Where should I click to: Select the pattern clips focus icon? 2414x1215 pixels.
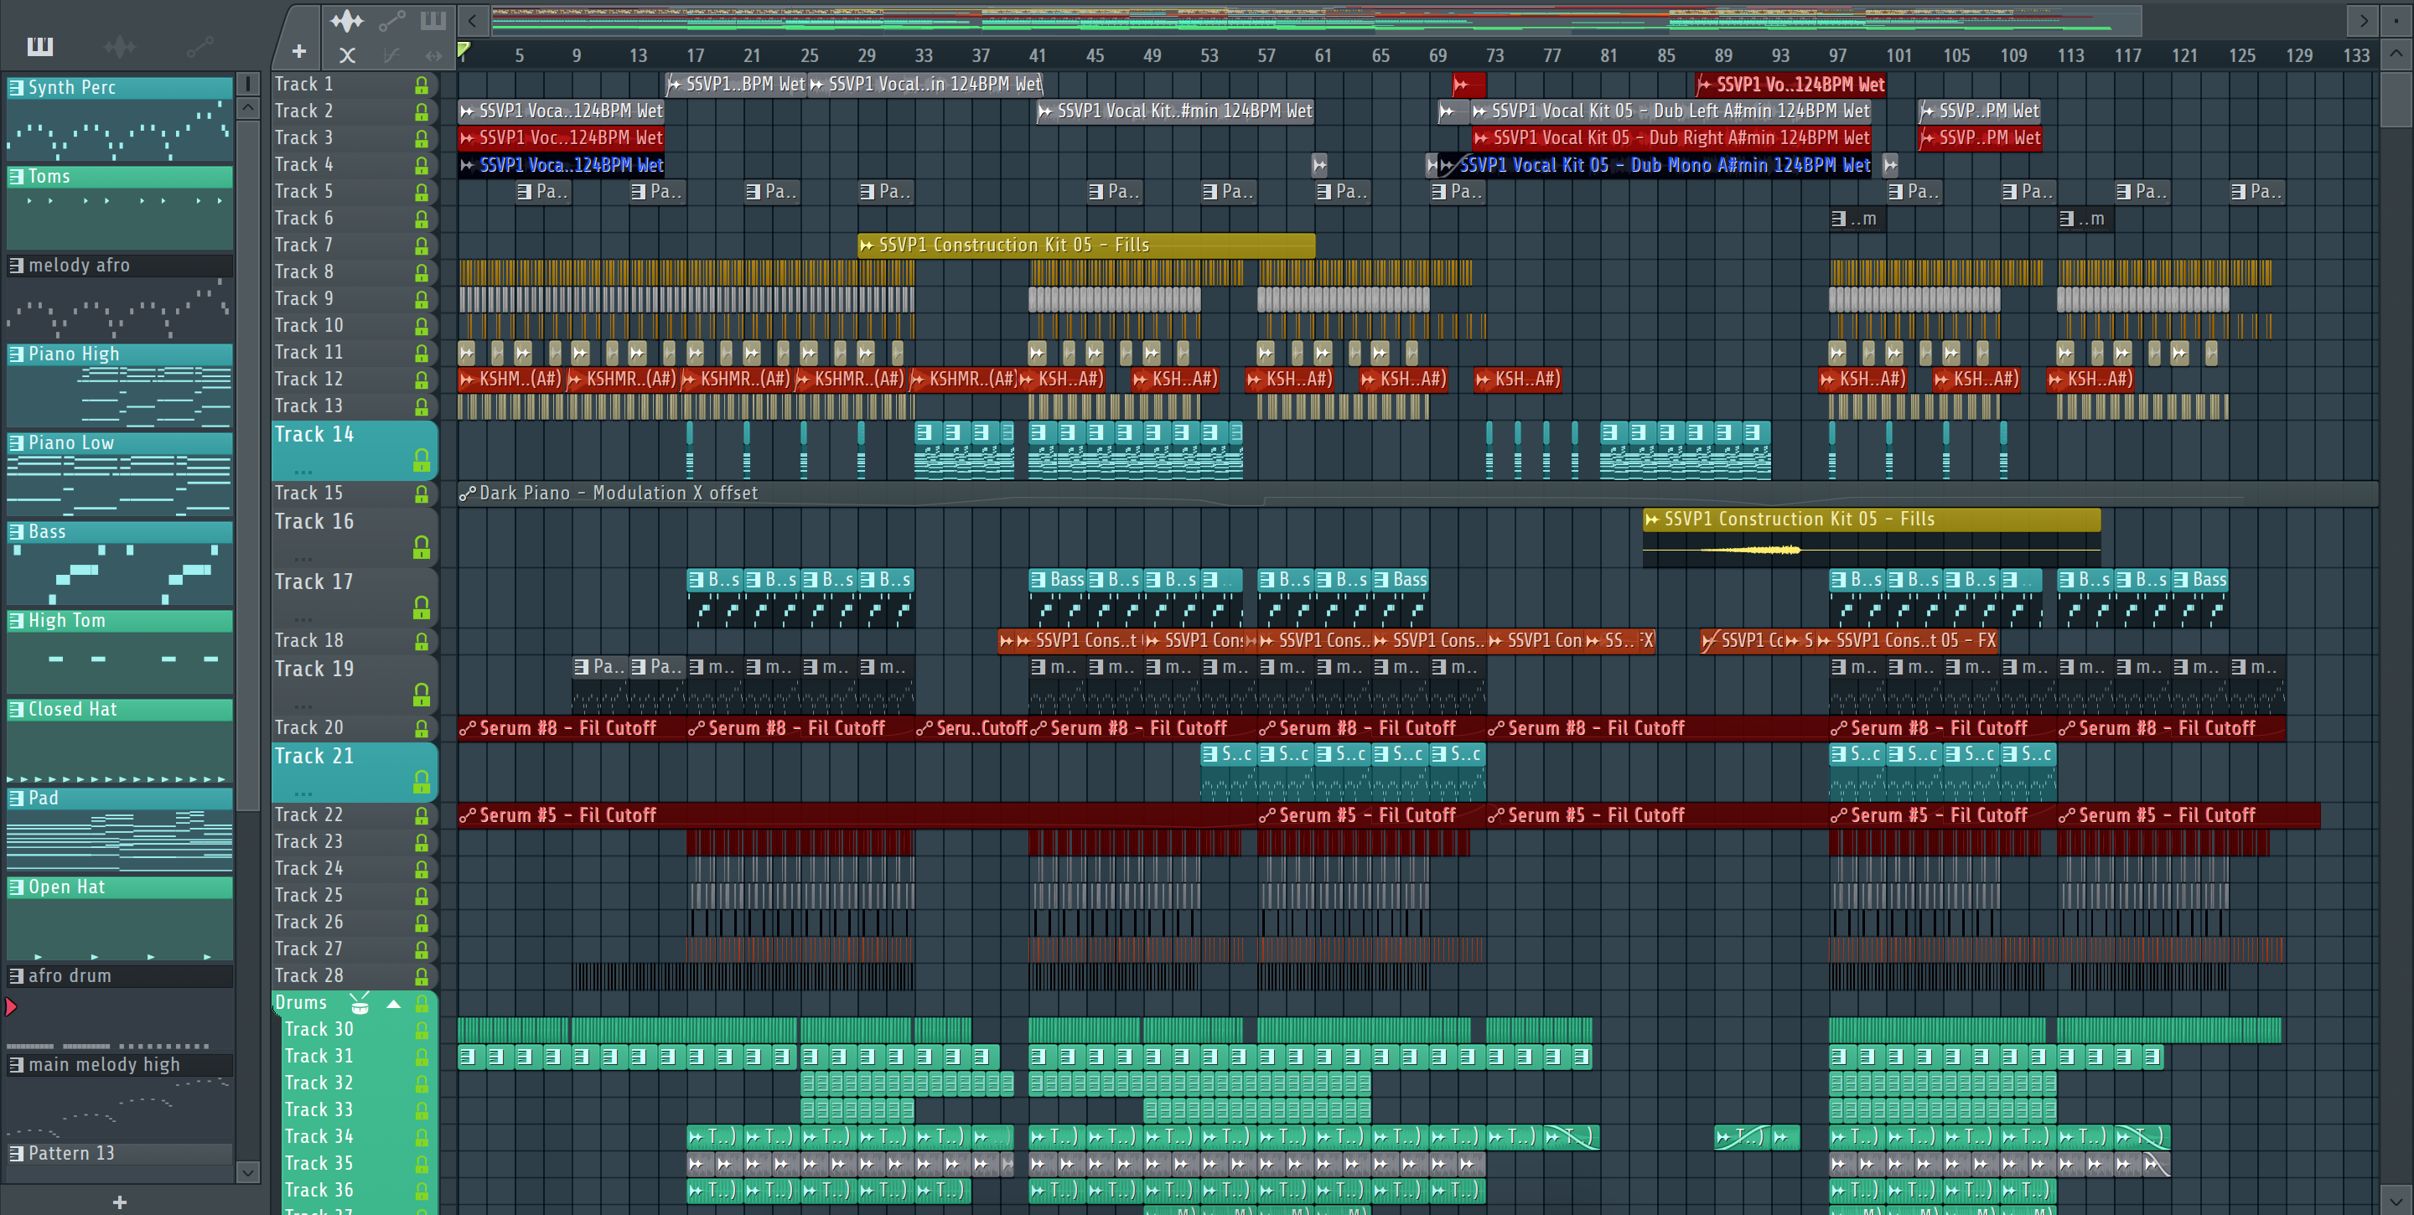click(x=433, y=19)
